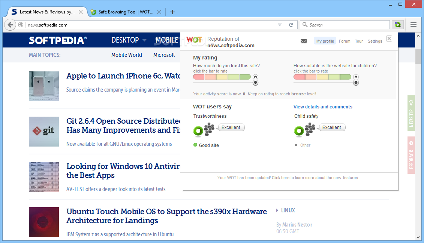Close the Latest News & Reviews tab

click(x=80, y=12)
